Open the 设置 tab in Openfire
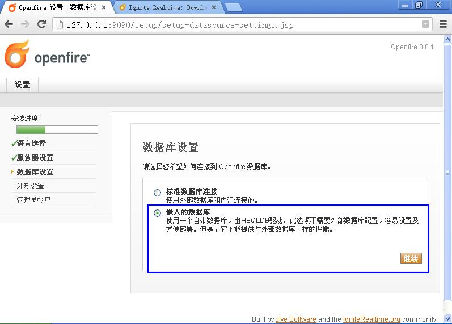This screenshot has width=452, height=324. 23,85
